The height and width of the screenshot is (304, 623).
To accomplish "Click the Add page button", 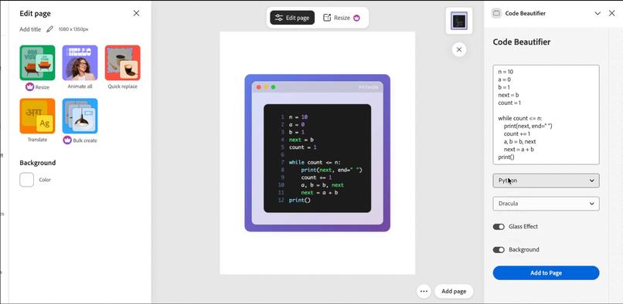I will pyautogui.click(x=454, y=292).
